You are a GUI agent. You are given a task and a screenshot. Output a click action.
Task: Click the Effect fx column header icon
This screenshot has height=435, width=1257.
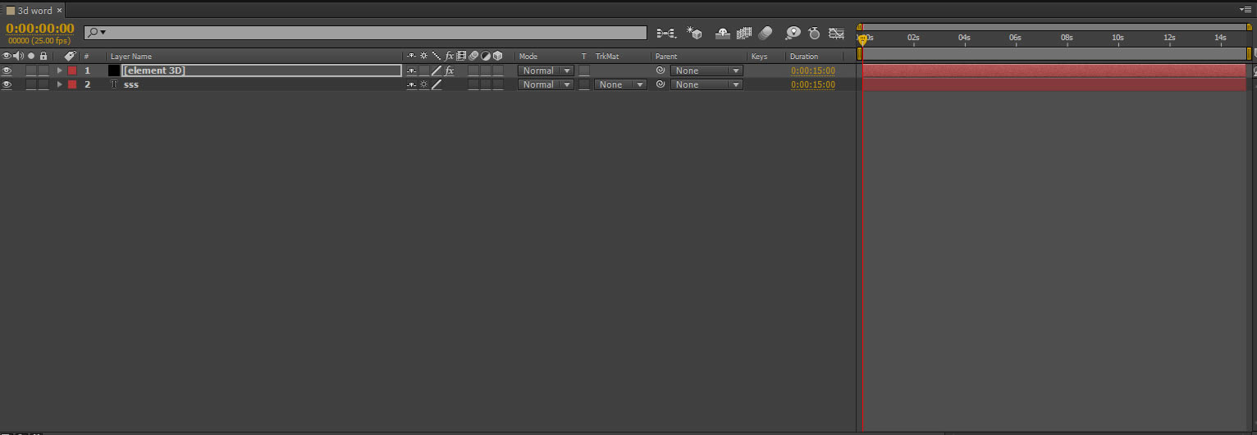[x=449, y=57]
